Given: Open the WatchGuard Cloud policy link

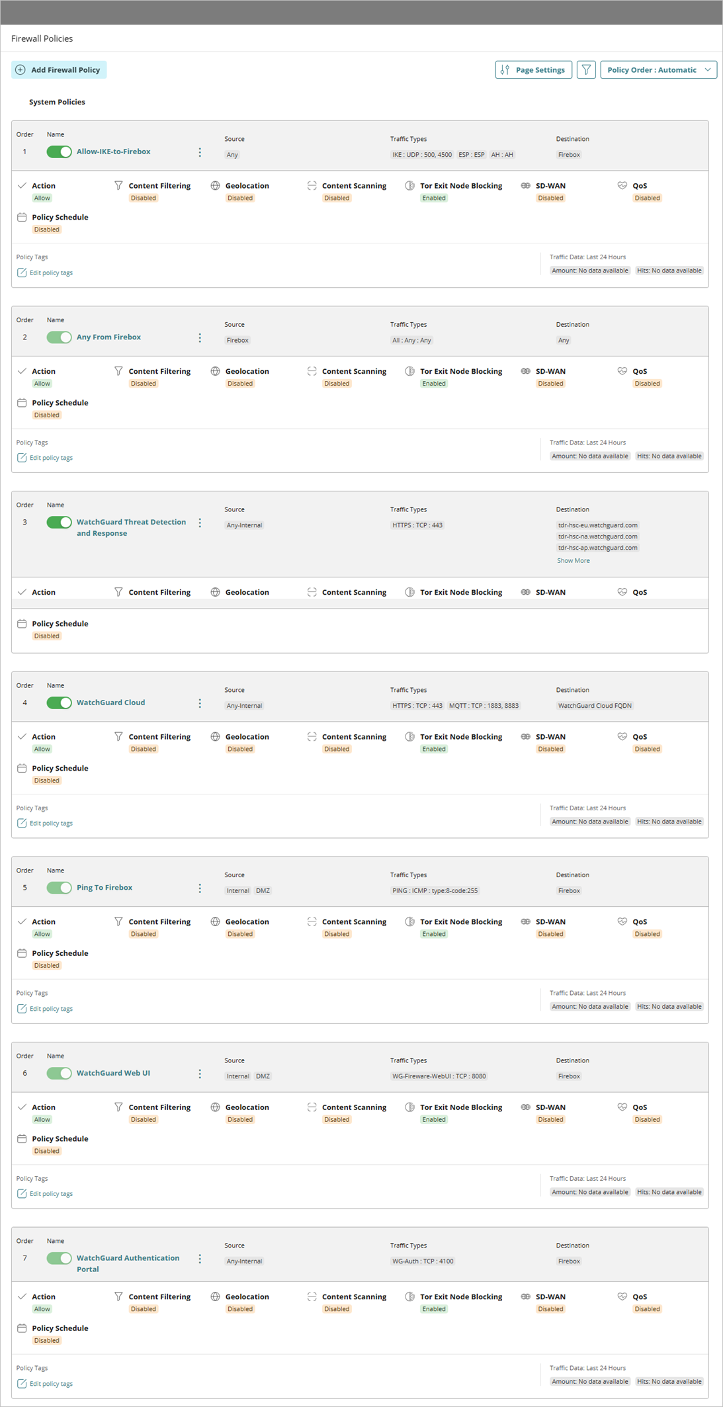Looking at the screenshot, I should [110, 703].
